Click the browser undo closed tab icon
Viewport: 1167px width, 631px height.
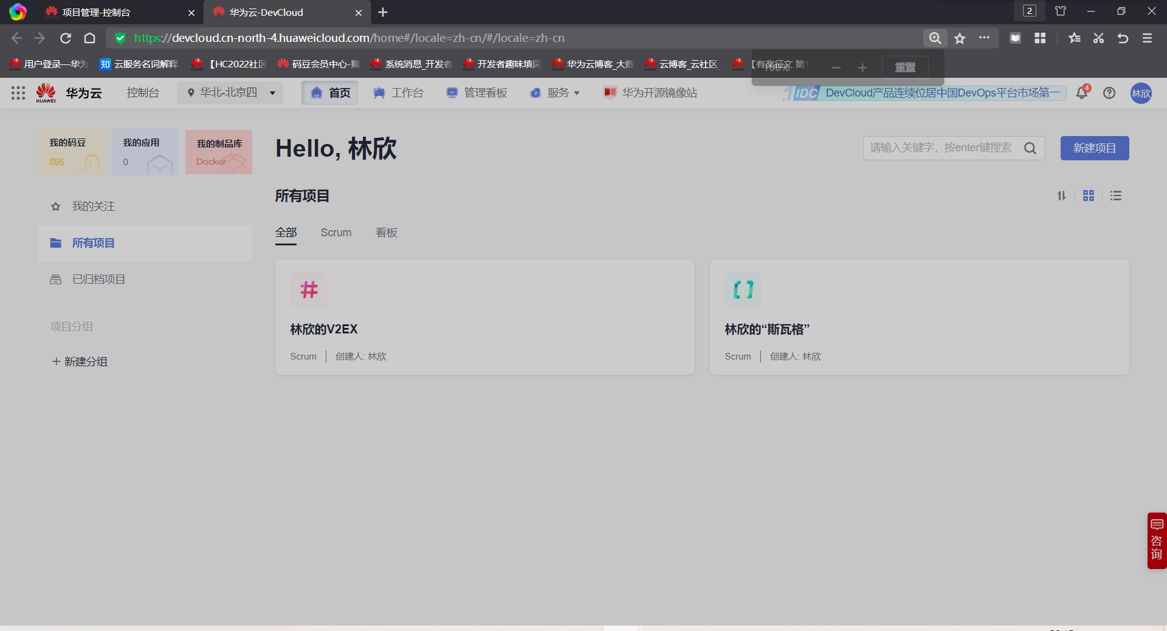1123,38
